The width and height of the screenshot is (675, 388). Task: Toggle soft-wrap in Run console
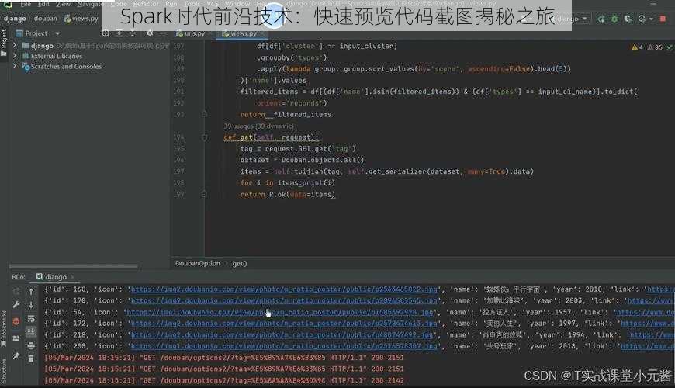(31, 319)
